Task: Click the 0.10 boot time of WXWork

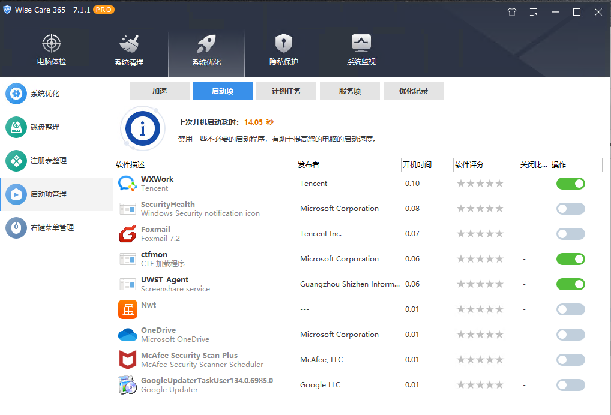Action: 412,184
